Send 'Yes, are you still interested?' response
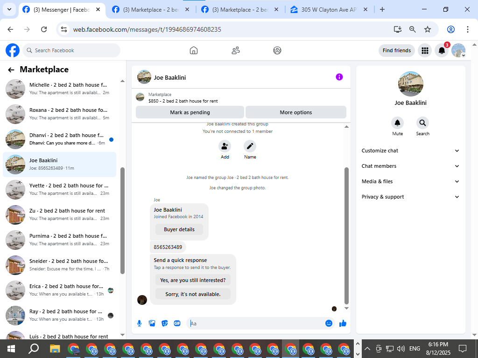 pyautogui.click(x=193, y=280)
